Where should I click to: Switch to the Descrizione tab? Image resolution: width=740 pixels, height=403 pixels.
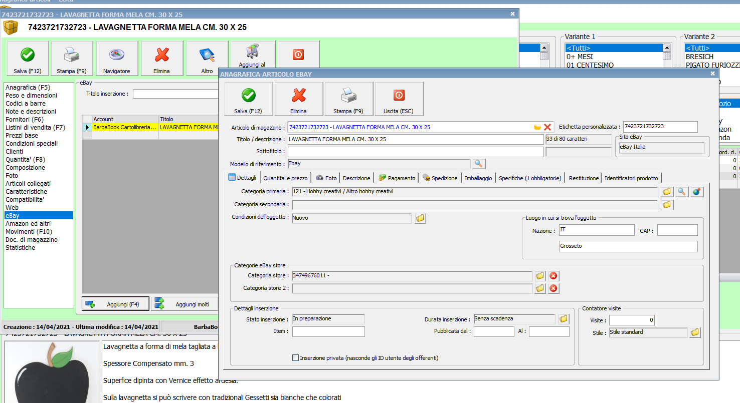coord(356,178)
